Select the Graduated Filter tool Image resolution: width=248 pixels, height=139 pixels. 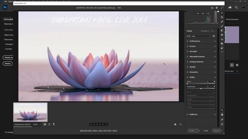(222, 31)
